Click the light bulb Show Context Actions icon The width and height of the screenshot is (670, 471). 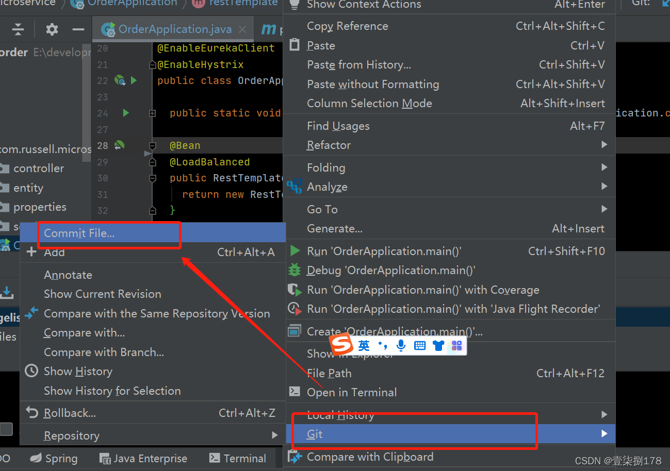pos(295,4)
